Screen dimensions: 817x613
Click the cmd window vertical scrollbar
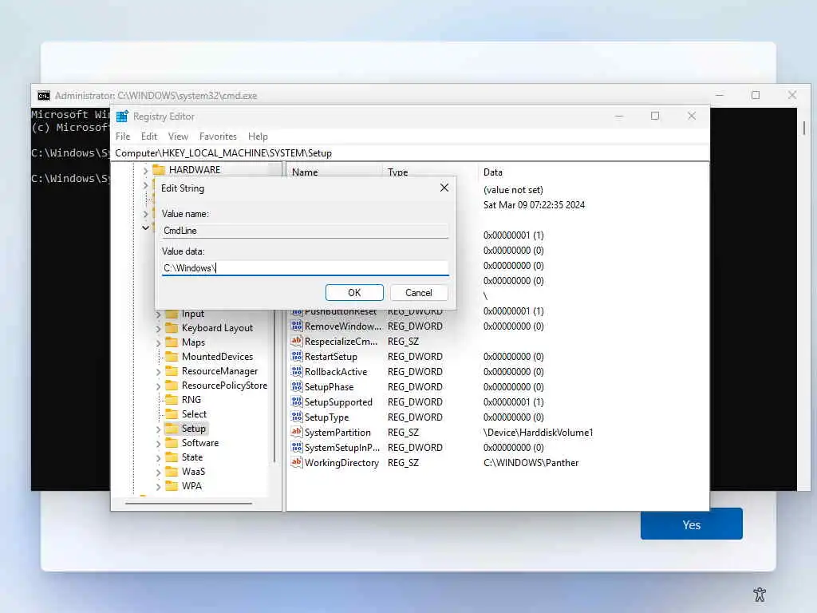[x=804, y=129]
